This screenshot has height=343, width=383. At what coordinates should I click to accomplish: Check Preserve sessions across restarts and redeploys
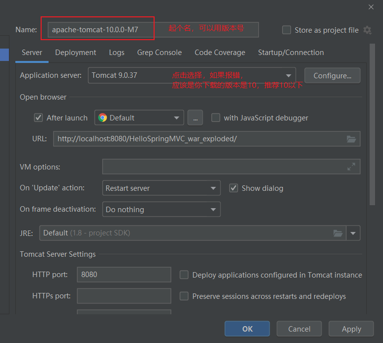[x=184, y=296]
